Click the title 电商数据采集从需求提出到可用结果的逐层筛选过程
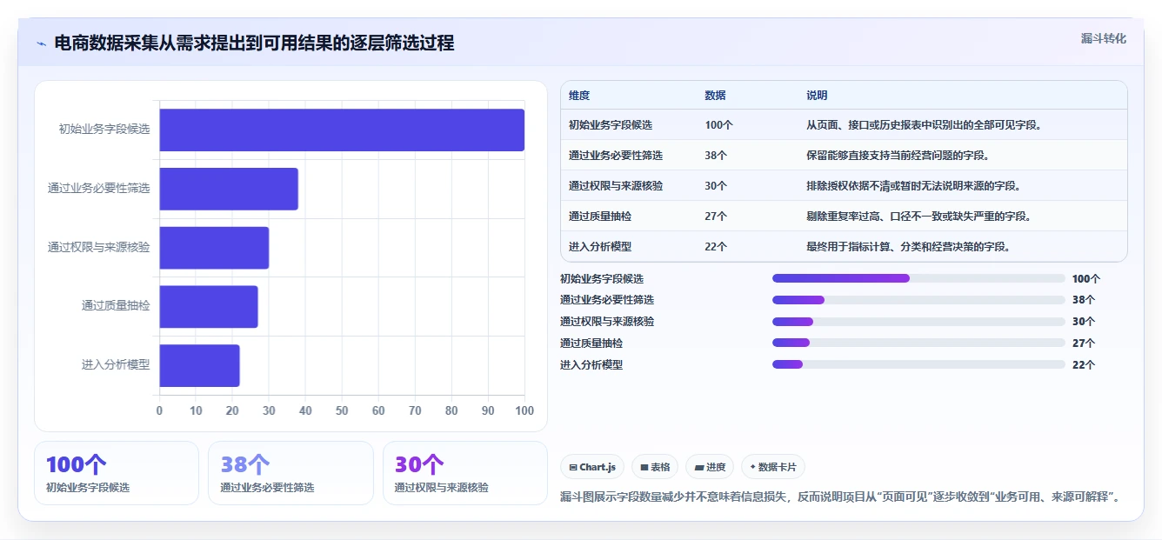Screen dimensions: 1162x540 coord(254,43)
